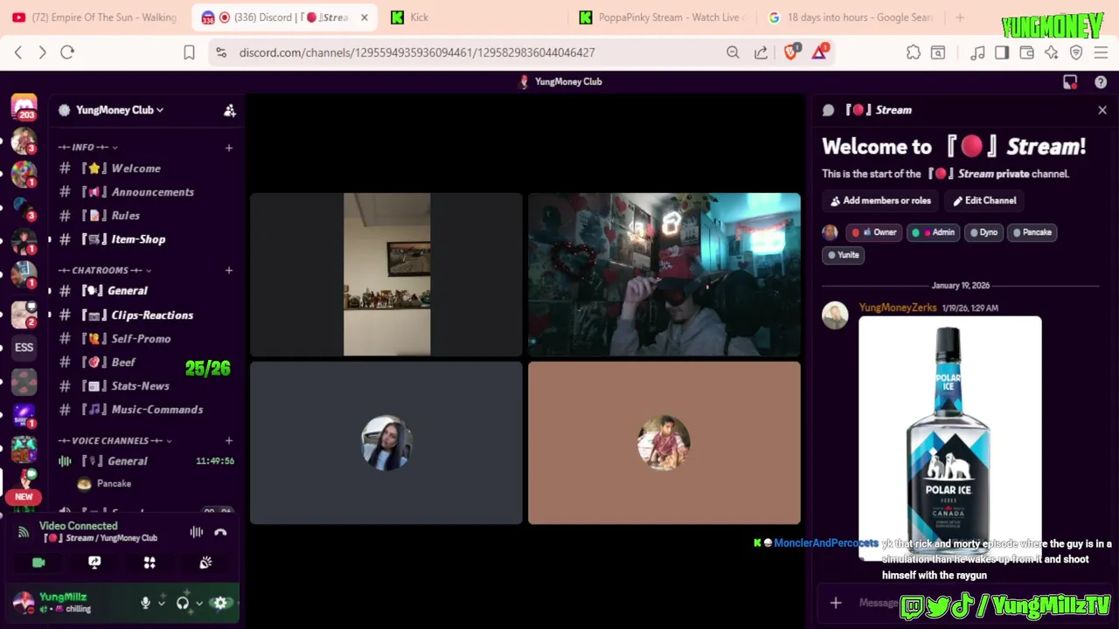Screen dimensions: 1119x629
Task: Open User Settings gear
Action: (x=220, y=603)
